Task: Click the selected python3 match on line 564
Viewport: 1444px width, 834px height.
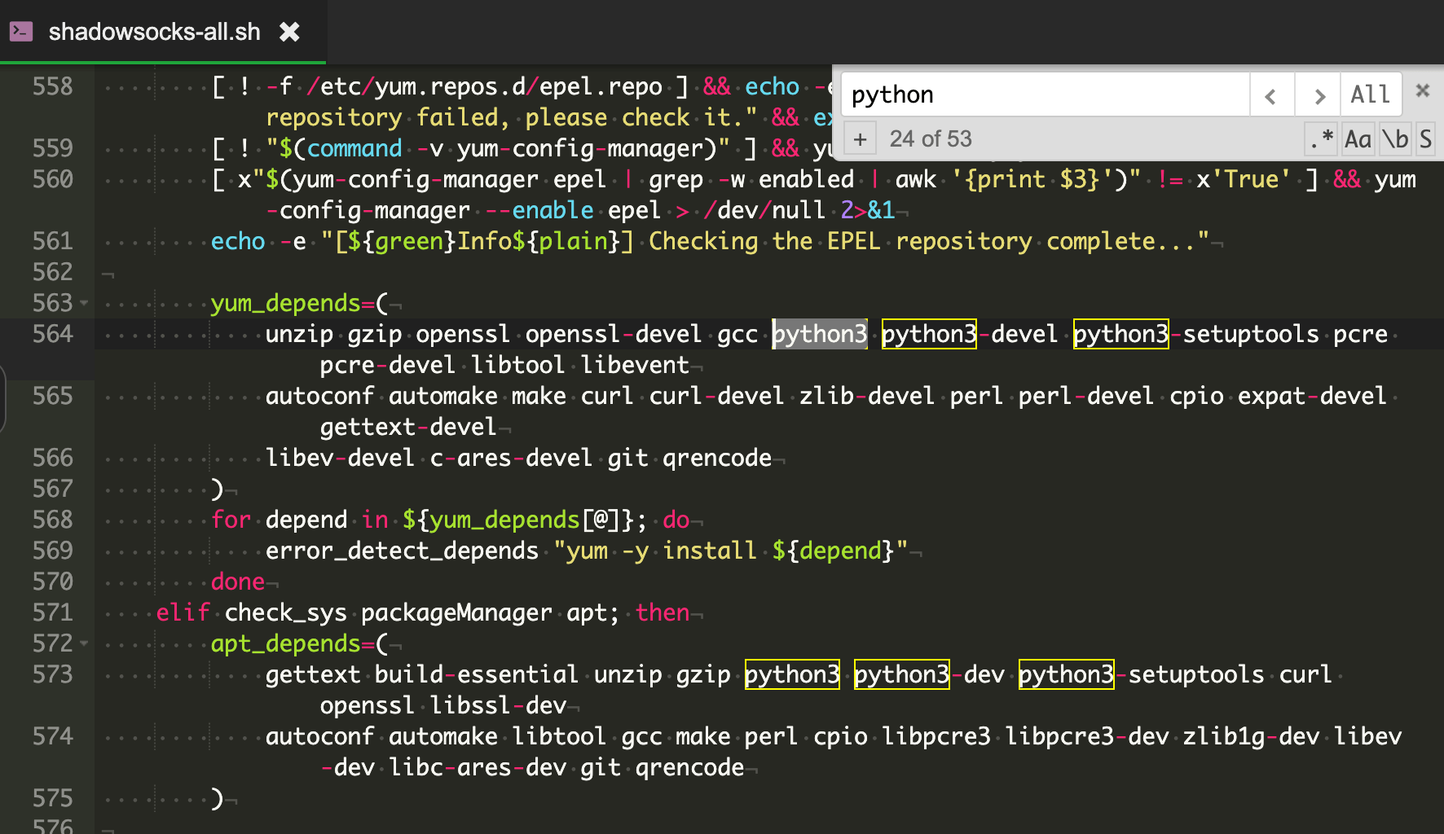Action: click(820, 334)
